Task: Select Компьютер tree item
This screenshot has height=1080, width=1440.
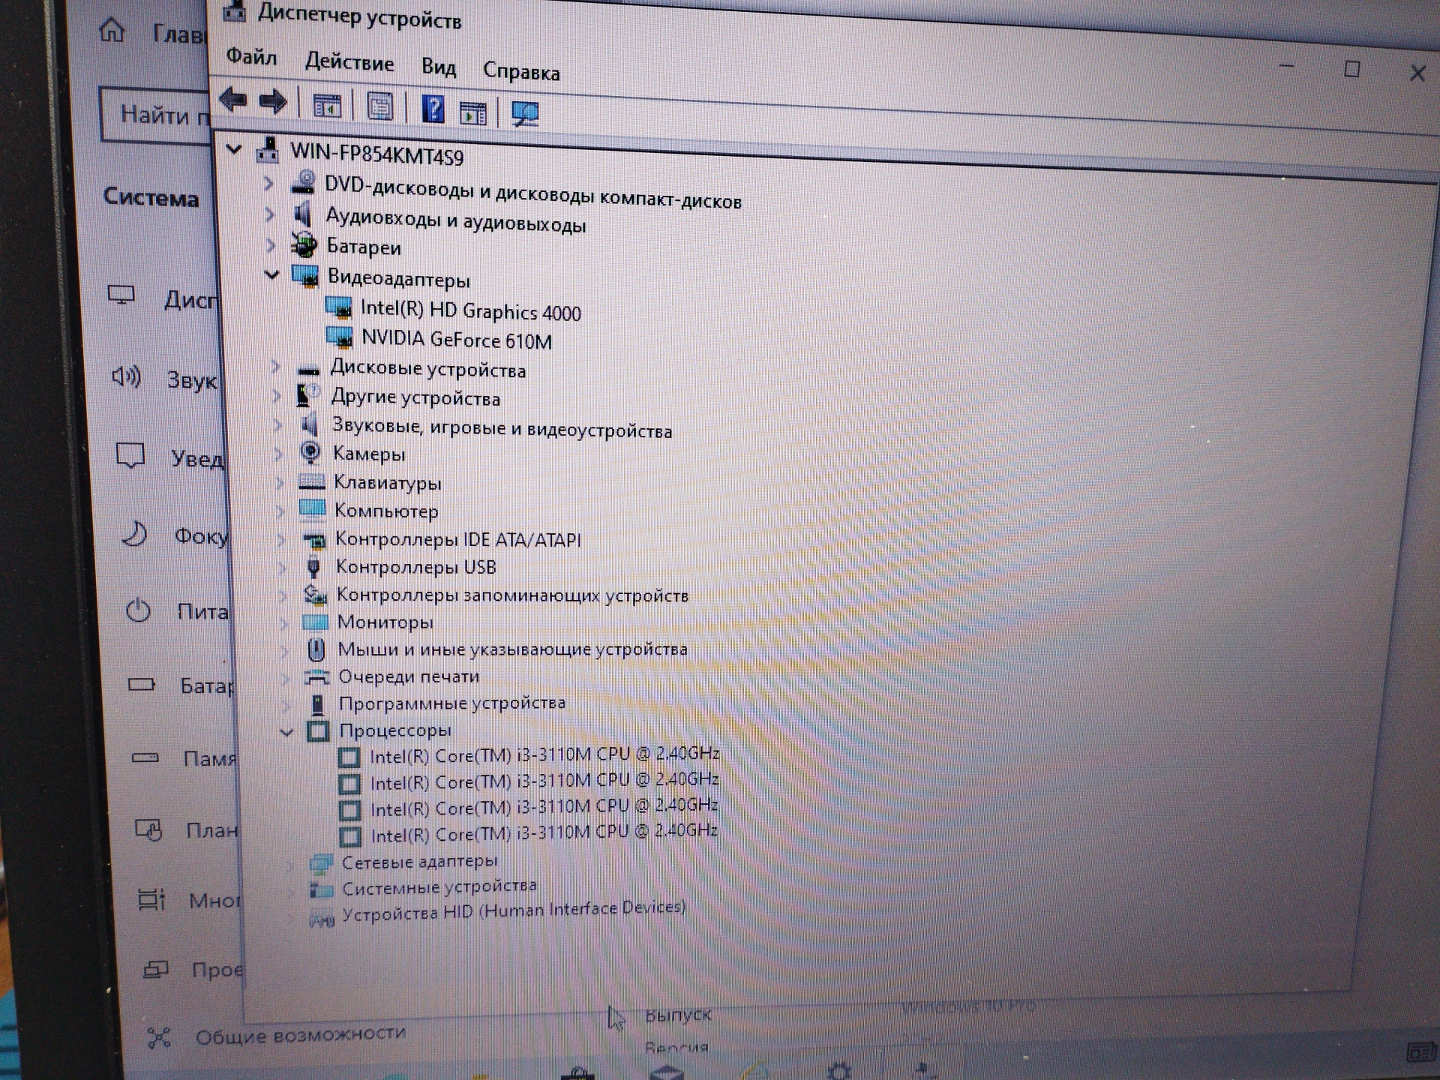Action: click(x=385, y=511)
